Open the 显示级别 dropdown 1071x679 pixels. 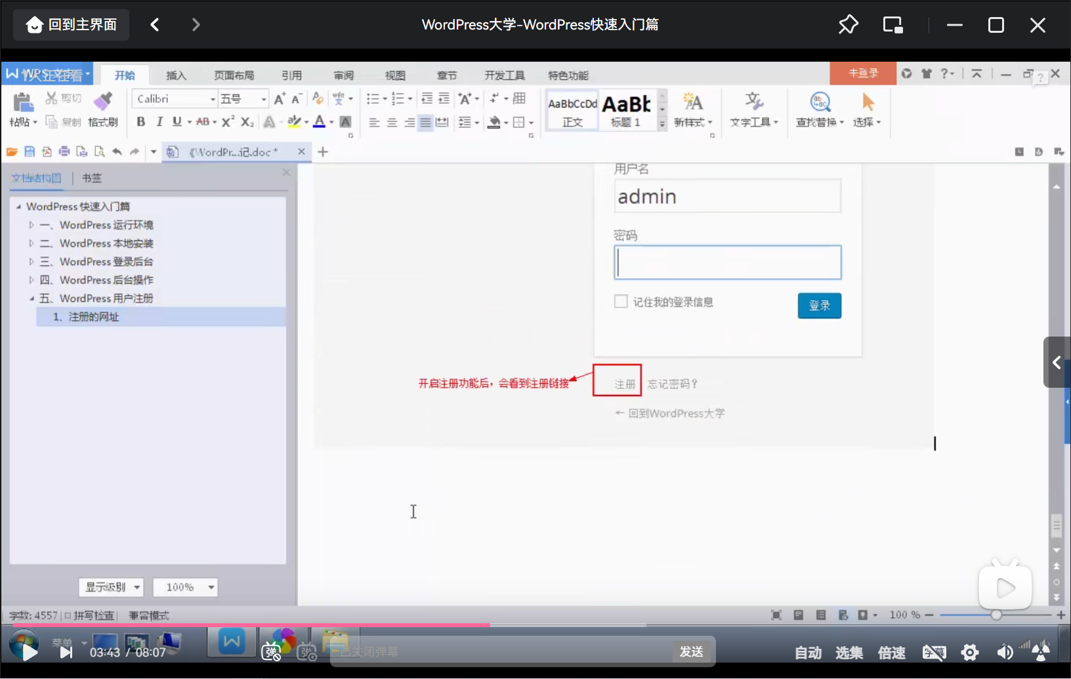[111, 587]
